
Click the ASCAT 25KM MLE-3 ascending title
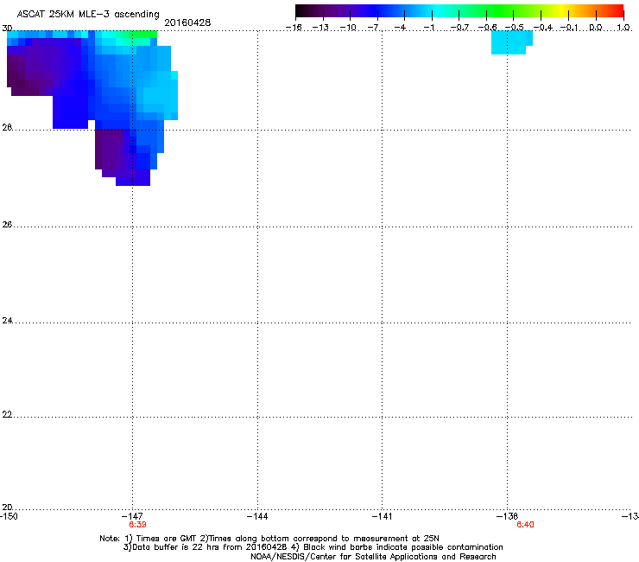88,15
